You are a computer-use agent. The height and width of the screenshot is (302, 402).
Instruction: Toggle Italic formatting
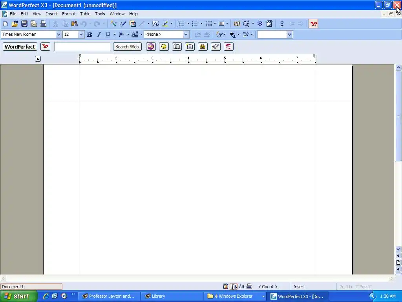(99, 35)
